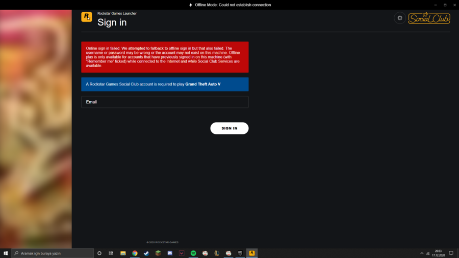
Task: Open League of Legends icon in taskbar
Action: [217, 253]
